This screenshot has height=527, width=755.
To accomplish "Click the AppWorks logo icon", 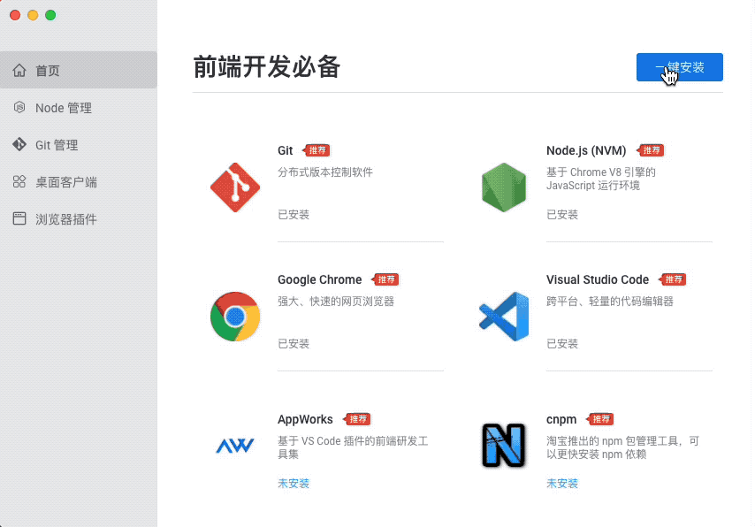I will [234, 447].
